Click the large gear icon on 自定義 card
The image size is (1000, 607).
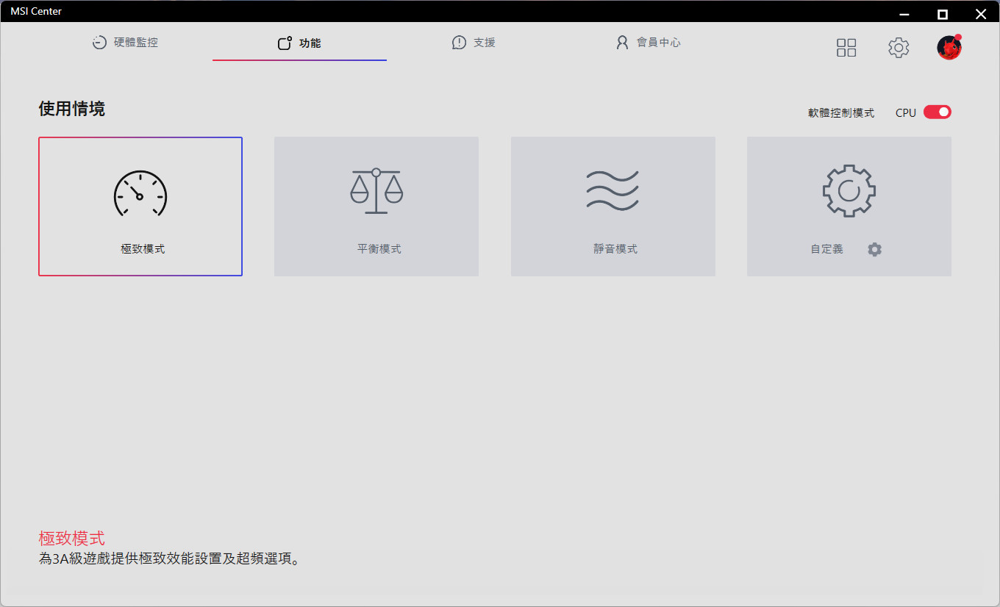click(849, 191)
